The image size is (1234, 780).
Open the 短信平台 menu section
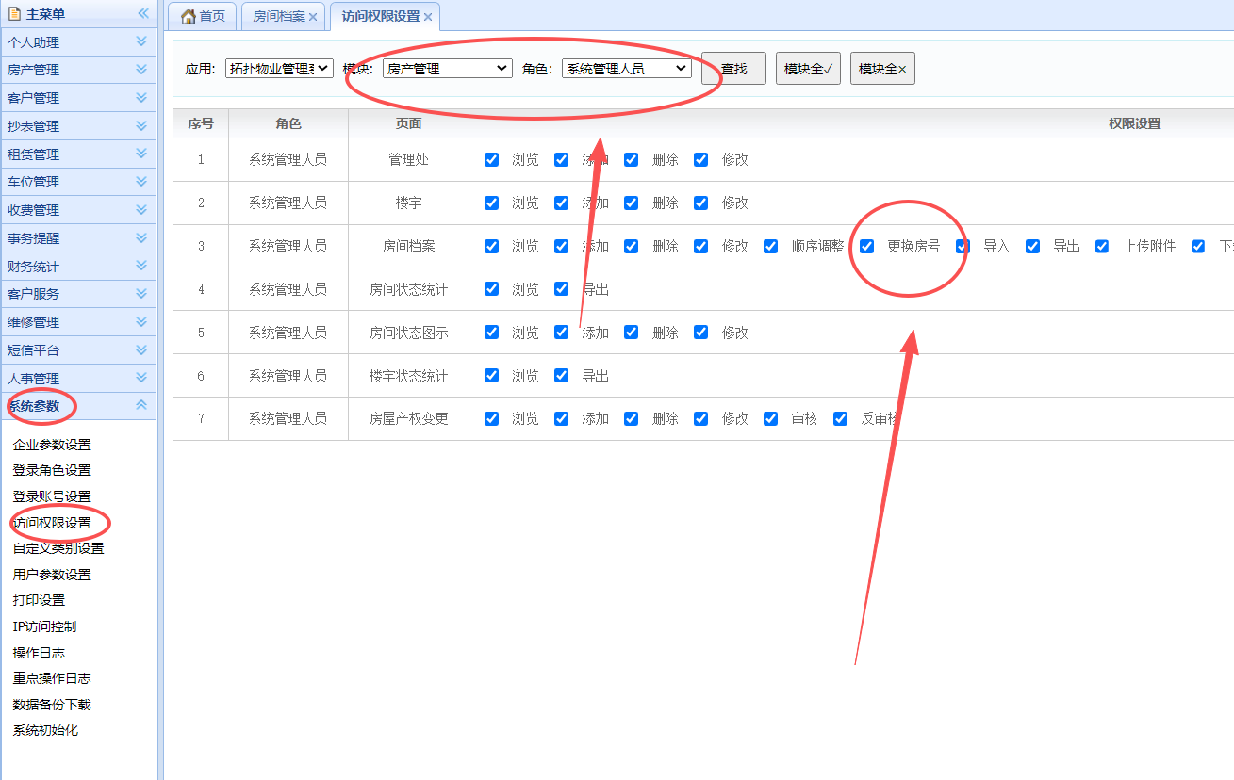point(78,350)
